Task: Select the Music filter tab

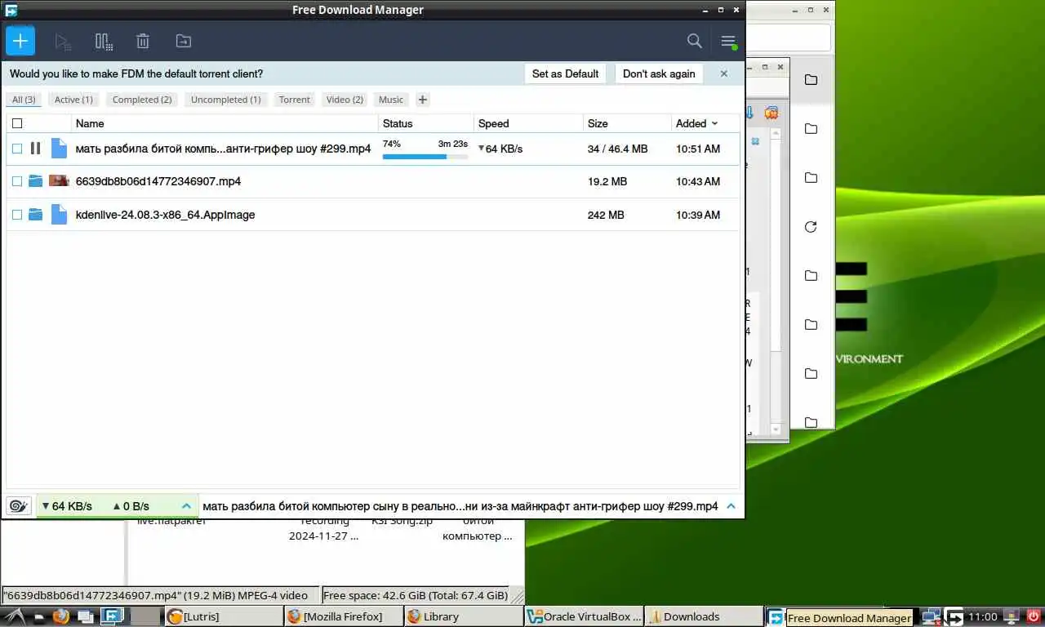Action: tap(391, 100)
